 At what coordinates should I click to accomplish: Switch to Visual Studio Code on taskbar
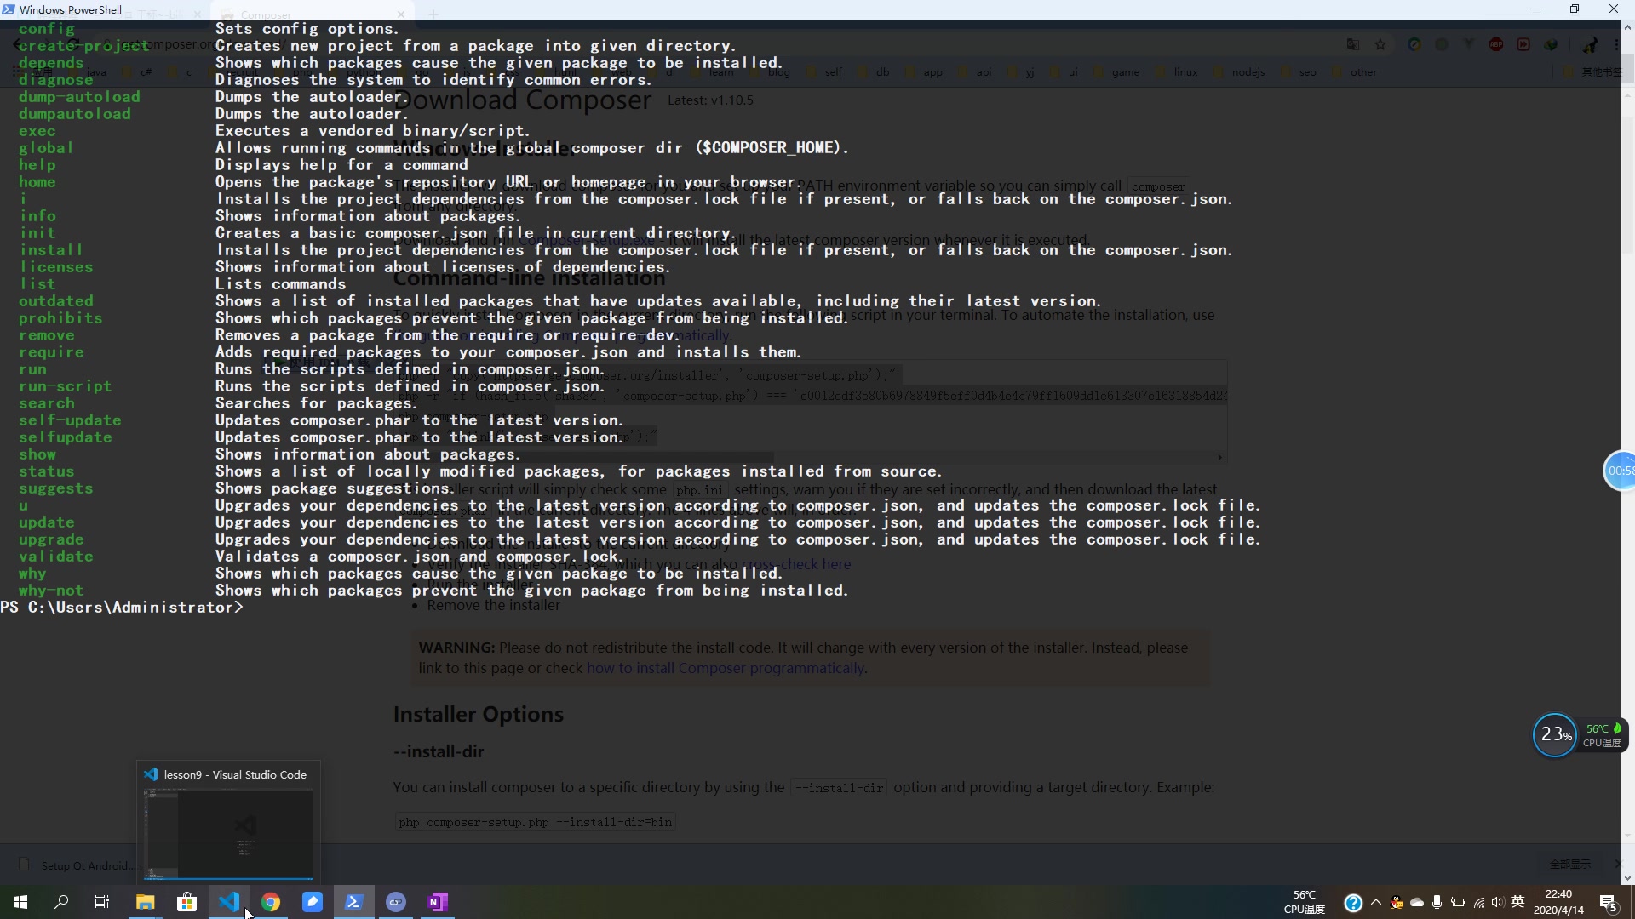click(x=229, y=902)
